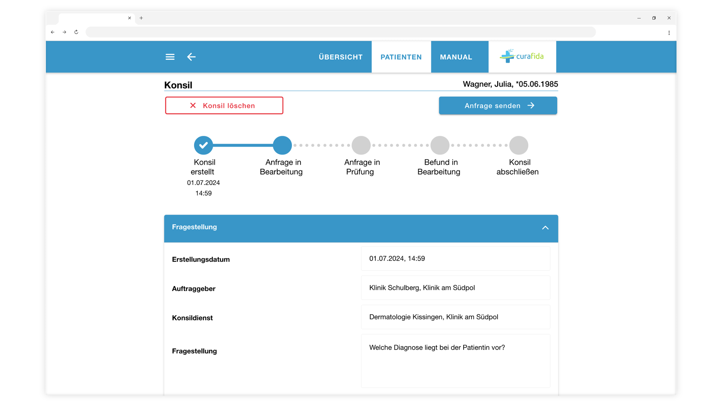Viewport: 722px width, 406px height.
Task: Click the Auftraggeber label
Action: [194, 289]
